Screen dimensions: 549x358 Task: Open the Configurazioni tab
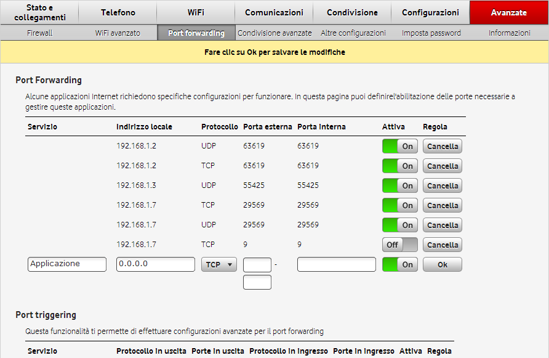coord(430,12)
